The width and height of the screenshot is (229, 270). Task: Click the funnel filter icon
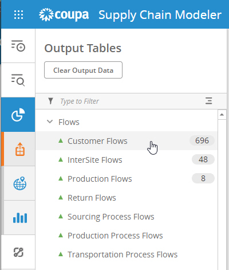[50, 101]
